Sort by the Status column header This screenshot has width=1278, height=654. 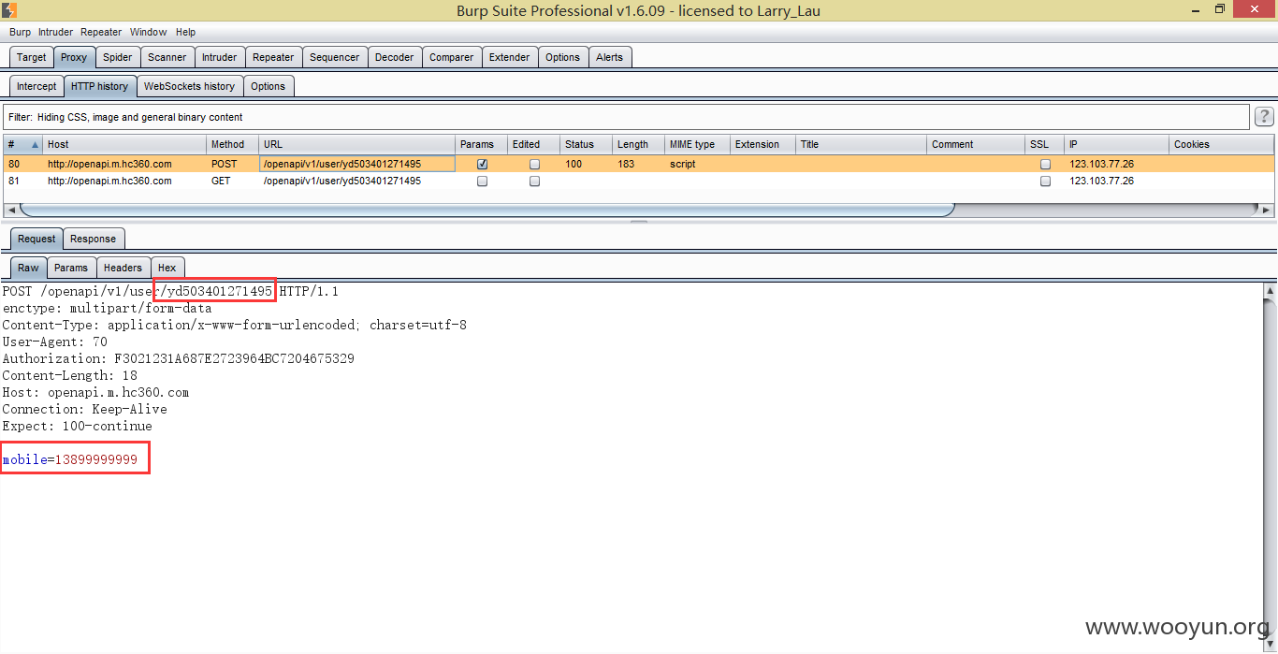587,144
